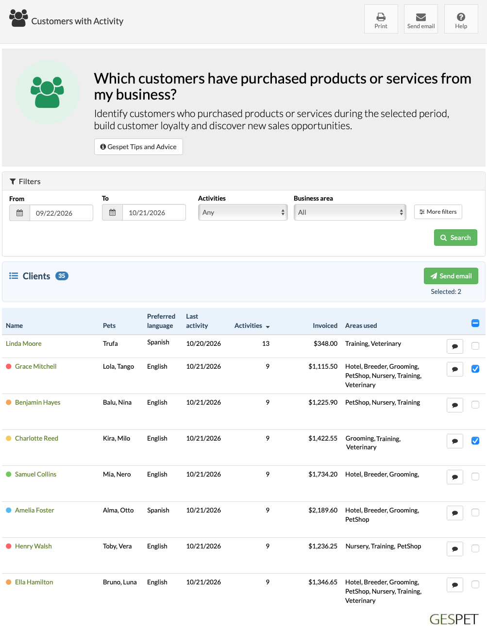Viewport: 487px width, 632px height.
Task: Uncheck the checkbox for Charlotte Reed
Action: point(475,441)
